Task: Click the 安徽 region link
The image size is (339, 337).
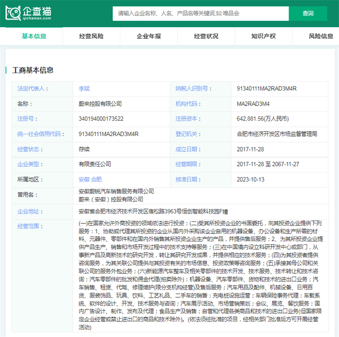Action: click(x=84, y=180)
